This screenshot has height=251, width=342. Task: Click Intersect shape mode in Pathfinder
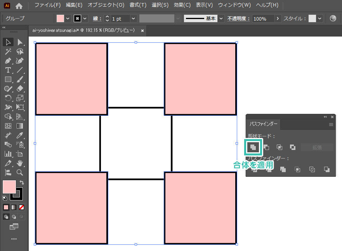(280, 147)
